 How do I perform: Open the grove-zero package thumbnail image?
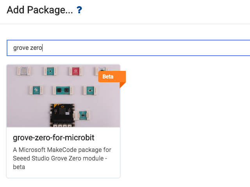(63, 96)
